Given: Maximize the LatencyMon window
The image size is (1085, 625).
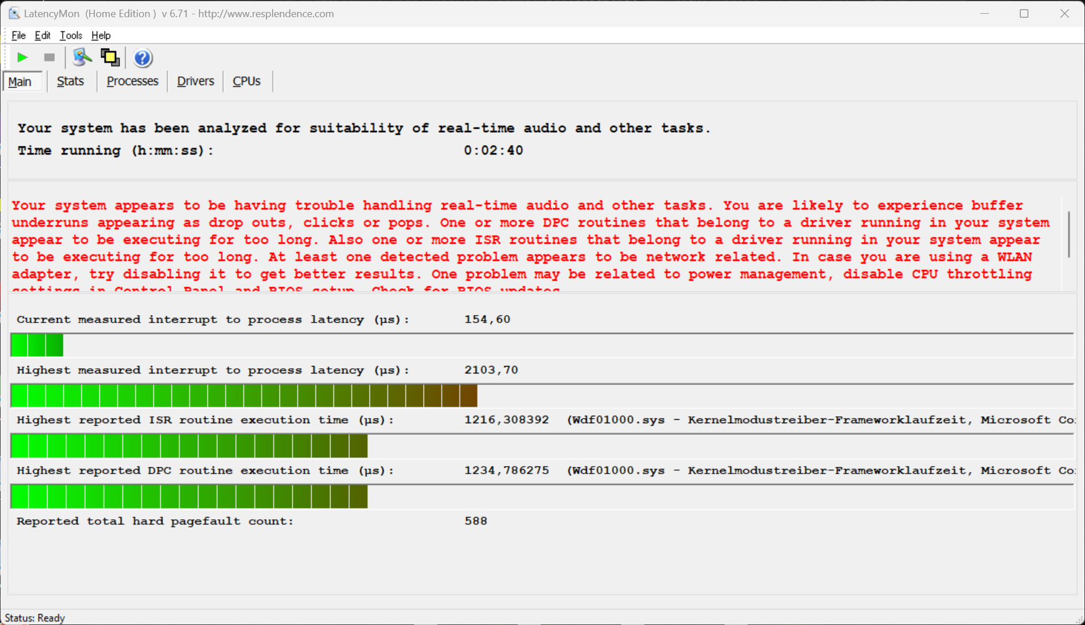Looking at the screenshot, I should click(1024, 14).
